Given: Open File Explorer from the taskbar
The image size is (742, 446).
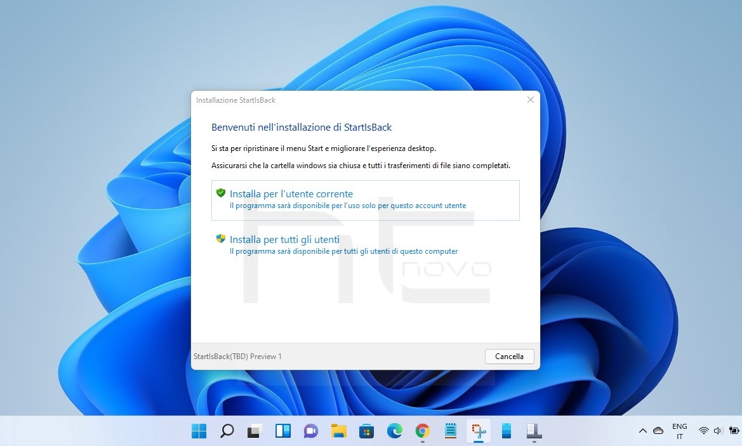Looking at the screenshot, I should tap(338, 431).
